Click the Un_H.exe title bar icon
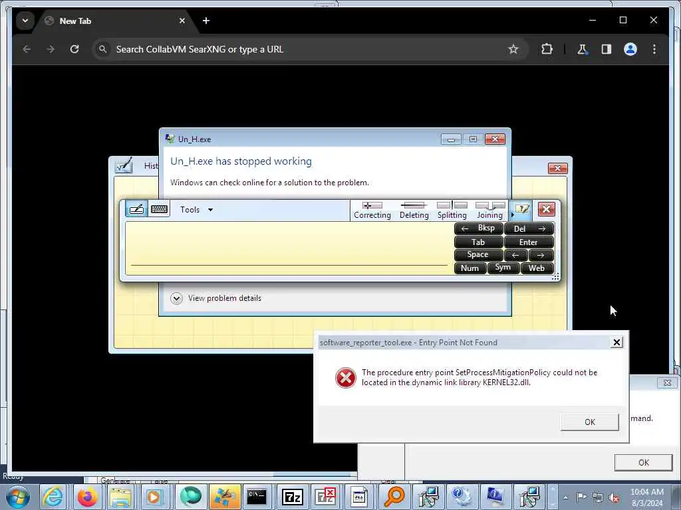The width and height of the screenshot is (681, 510). click(x=170, y=139)
